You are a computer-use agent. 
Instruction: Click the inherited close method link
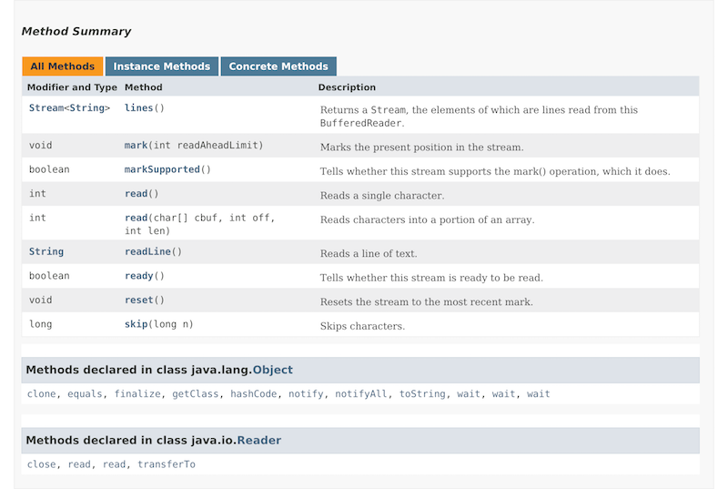click(x=41, y=464)
